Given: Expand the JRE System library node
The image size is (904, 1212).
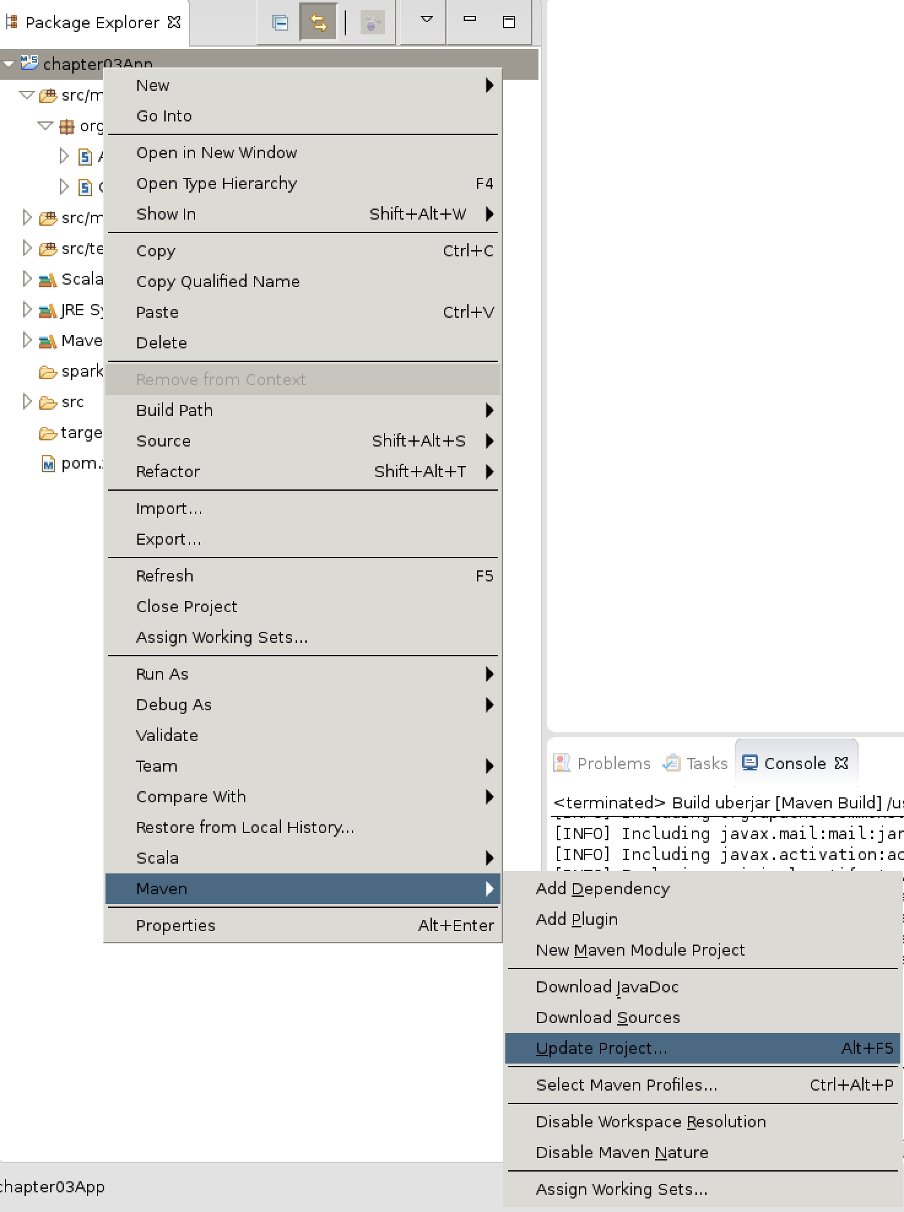Looking at the screenshot, I should (27, 309).
